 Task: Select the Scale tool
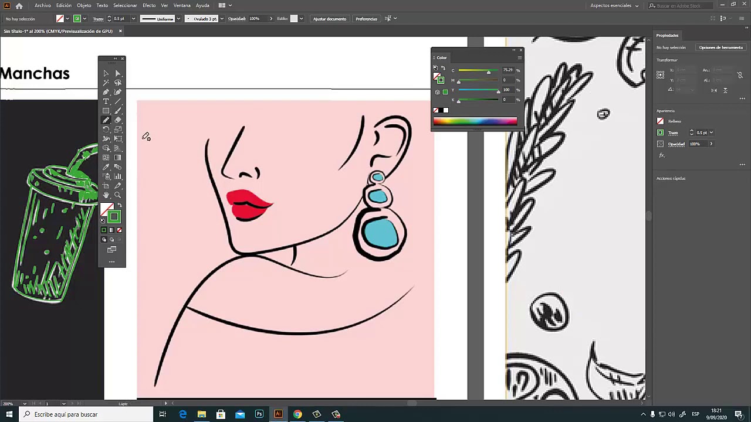[118, 130]
